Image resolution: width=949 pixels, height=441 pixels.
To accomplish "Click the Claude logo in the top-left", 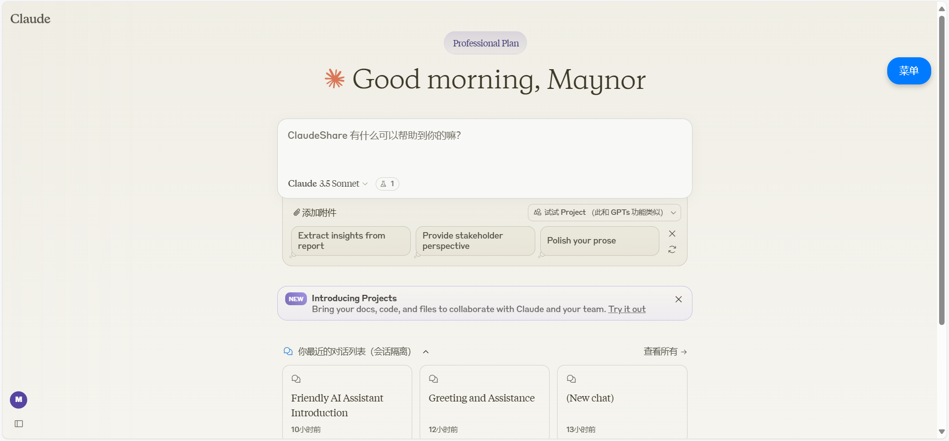I will (x=30, y=19).
